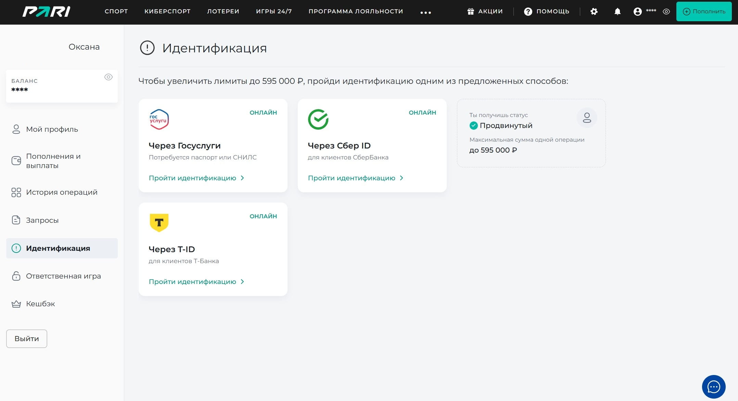Viewport: 738px width, 401px height.
Task: Open the Лотереи menu
Action: (x=223, y=11)
